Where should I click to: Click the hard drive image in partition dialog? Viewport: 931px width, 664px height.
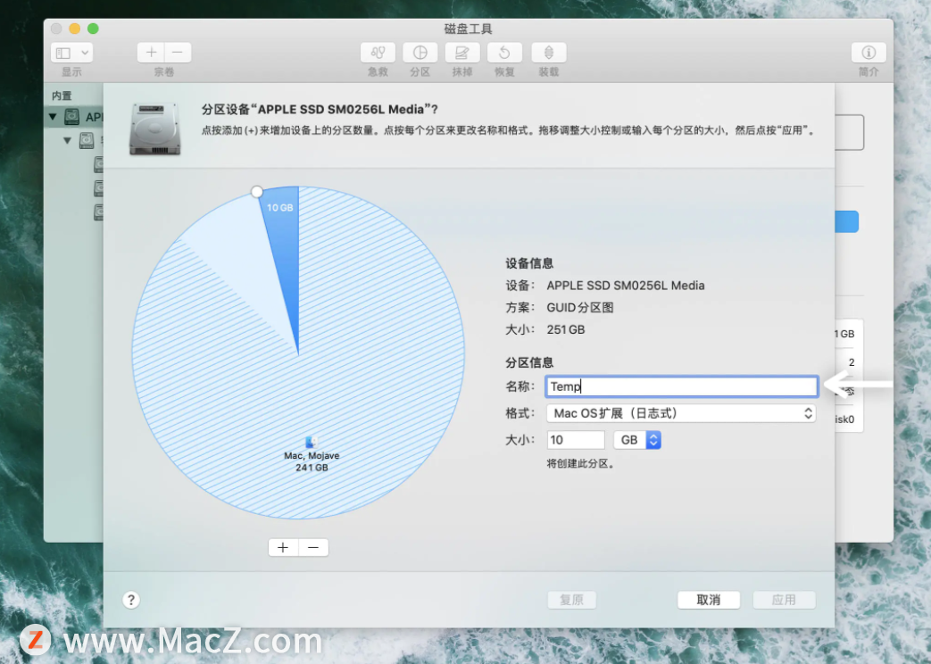tap(155, 129)
